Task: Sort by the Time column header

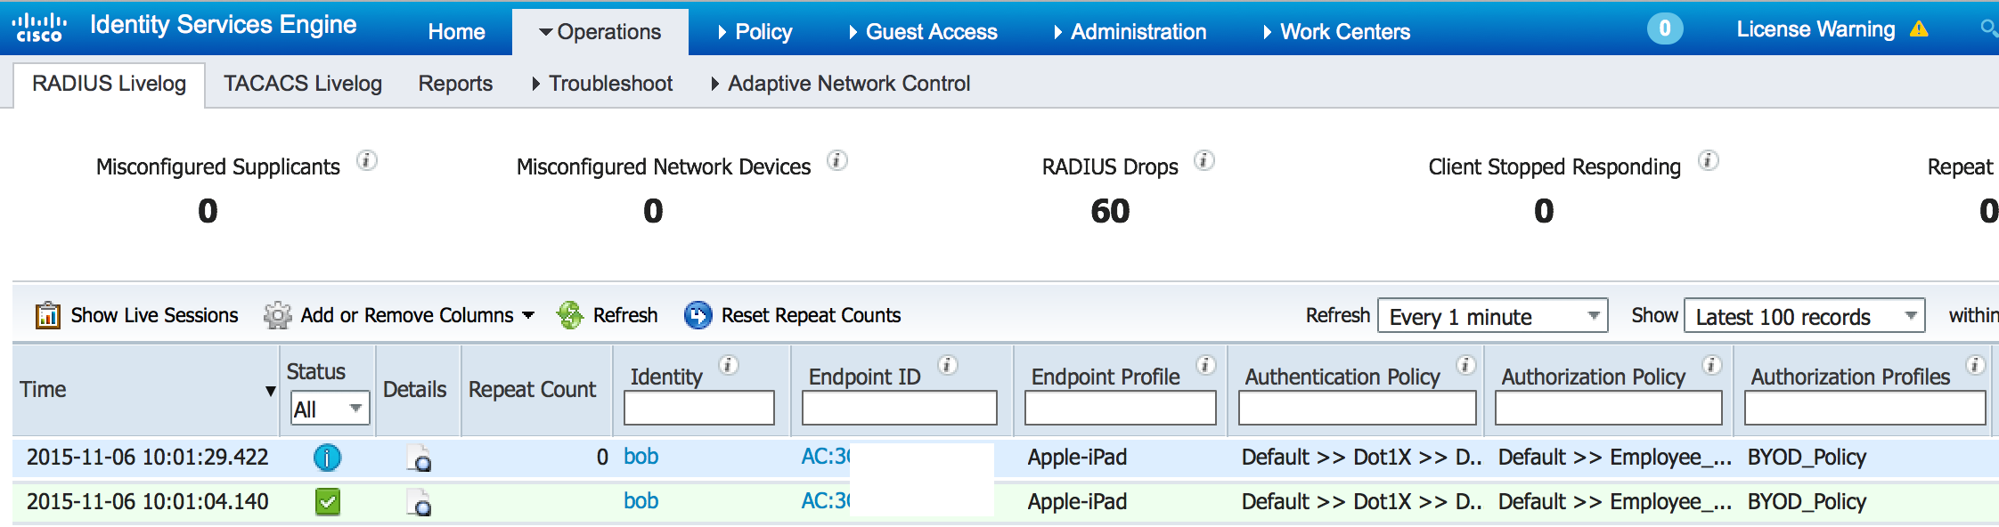Action: (x=143, y=390)
